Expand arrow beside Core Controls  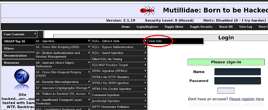pyautogui.click(x=36, y=34)
